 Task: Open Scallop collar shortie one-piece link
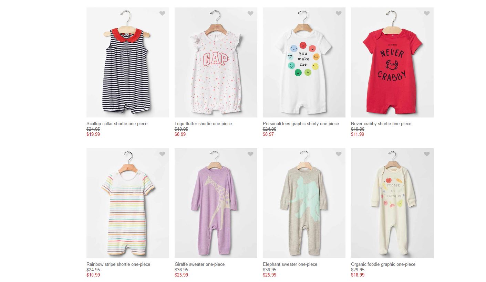point(117,124)
